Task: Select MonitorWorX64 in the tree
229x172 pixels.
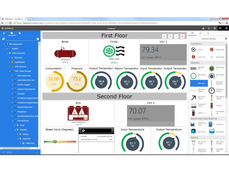Action: tap(25, 107)
